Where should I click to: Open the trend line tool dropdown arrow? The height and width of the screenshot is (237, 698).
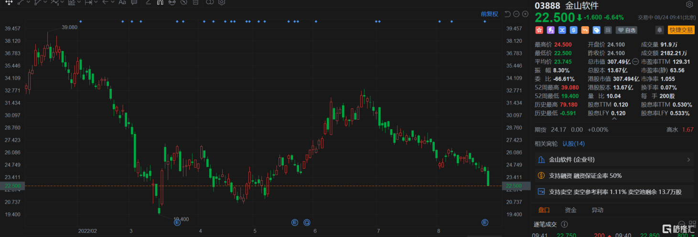[29, 2]
